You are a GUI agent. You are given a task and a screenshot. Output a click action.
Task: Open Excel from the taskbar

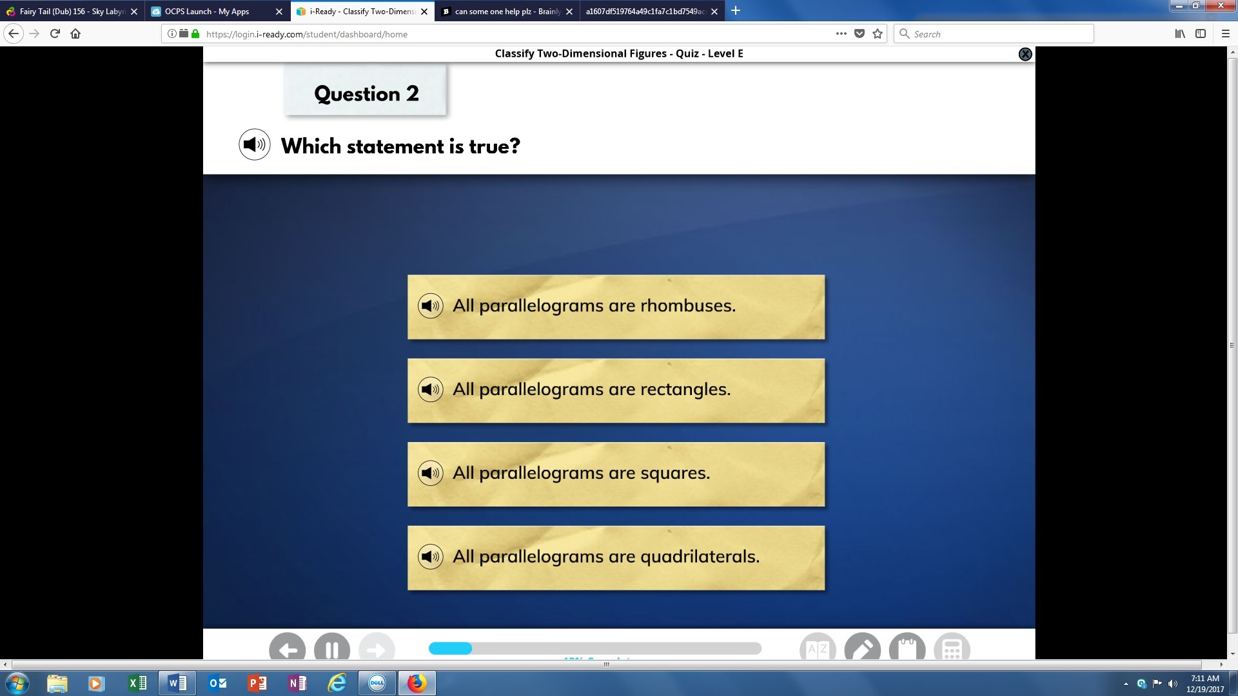137,683
